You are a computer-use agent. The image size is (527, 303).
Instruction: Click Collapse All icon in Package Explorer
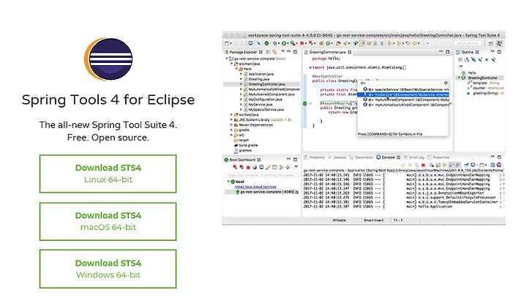coord(268,52)
